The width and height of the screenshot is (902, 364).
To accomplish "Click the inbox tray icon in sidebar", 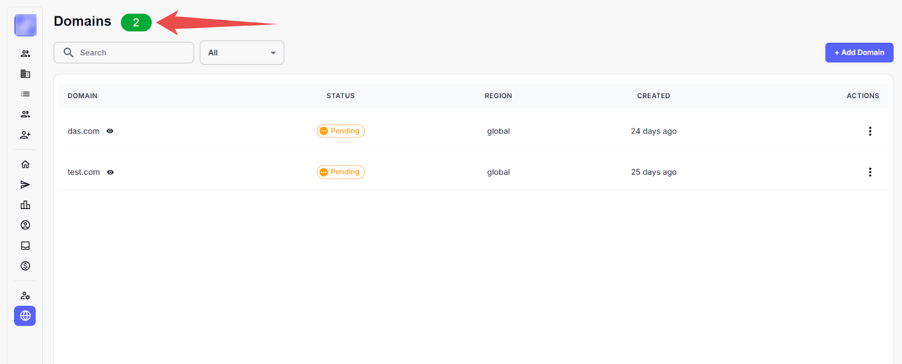I will 25,246.
